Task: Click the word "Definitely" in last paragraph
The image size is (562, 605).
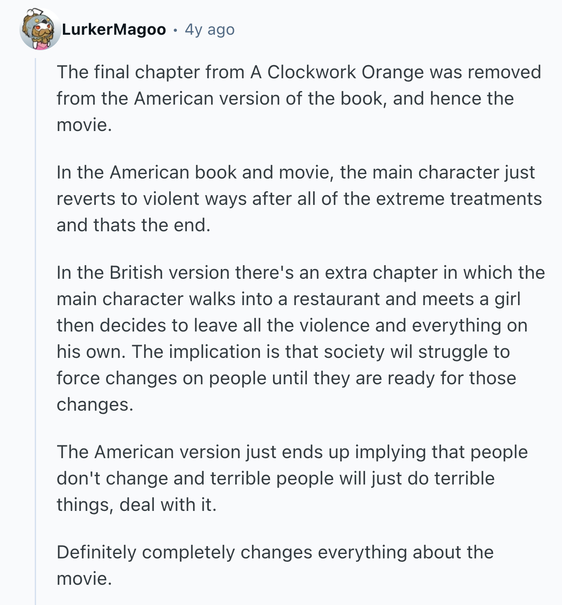Action: 96,552
